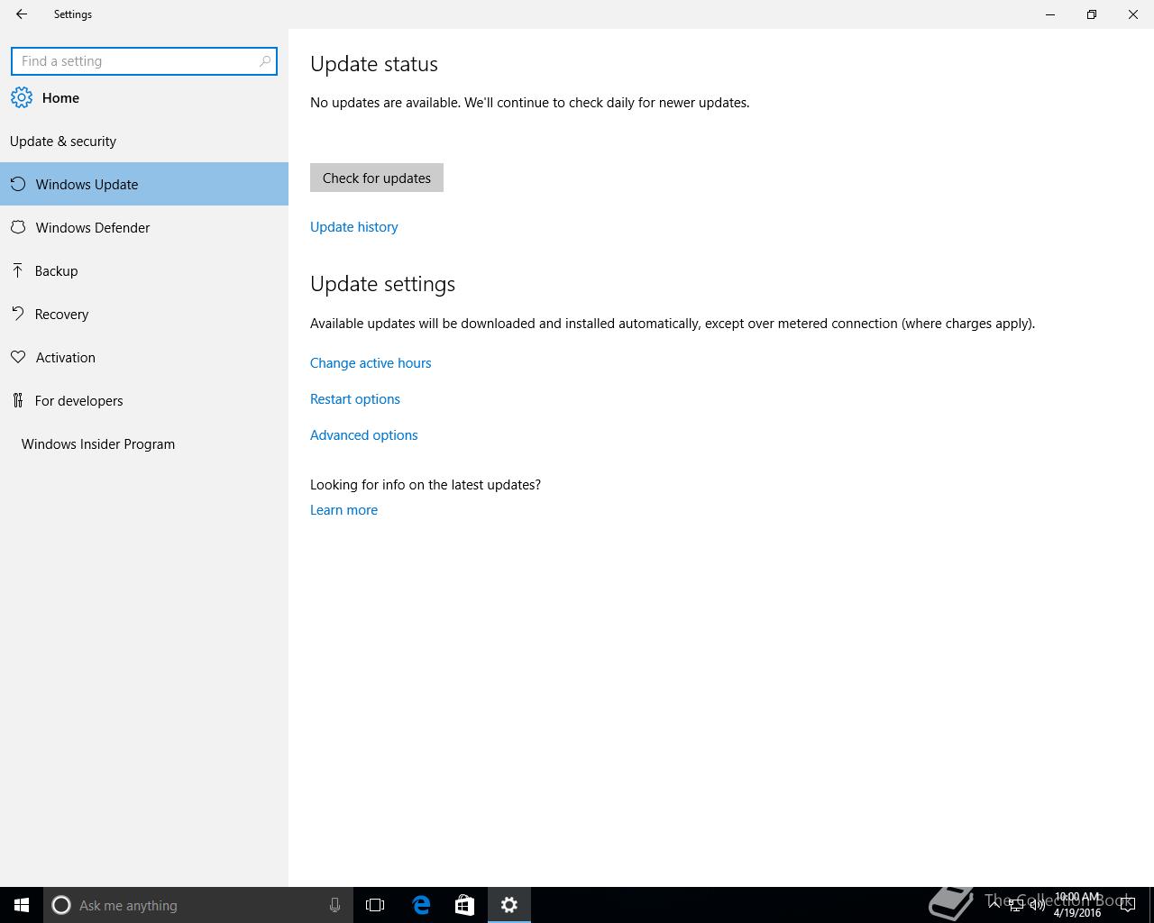Click the Home label in the sidebar
The width and height of the screenshot is (1154, 923).
point(60,98)
